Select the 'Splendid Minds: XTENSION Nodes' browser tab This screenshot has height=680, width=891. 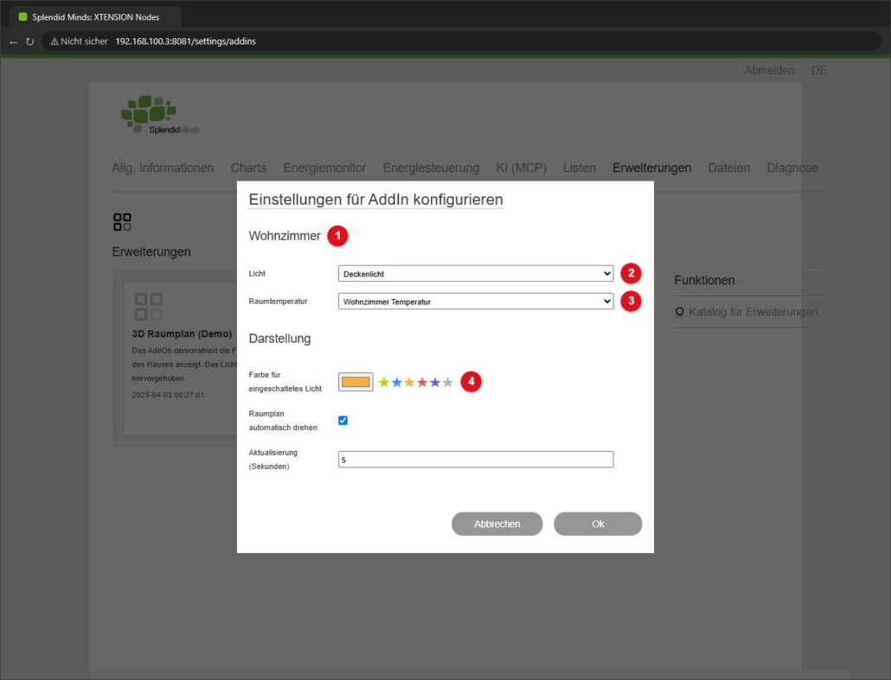95,17
